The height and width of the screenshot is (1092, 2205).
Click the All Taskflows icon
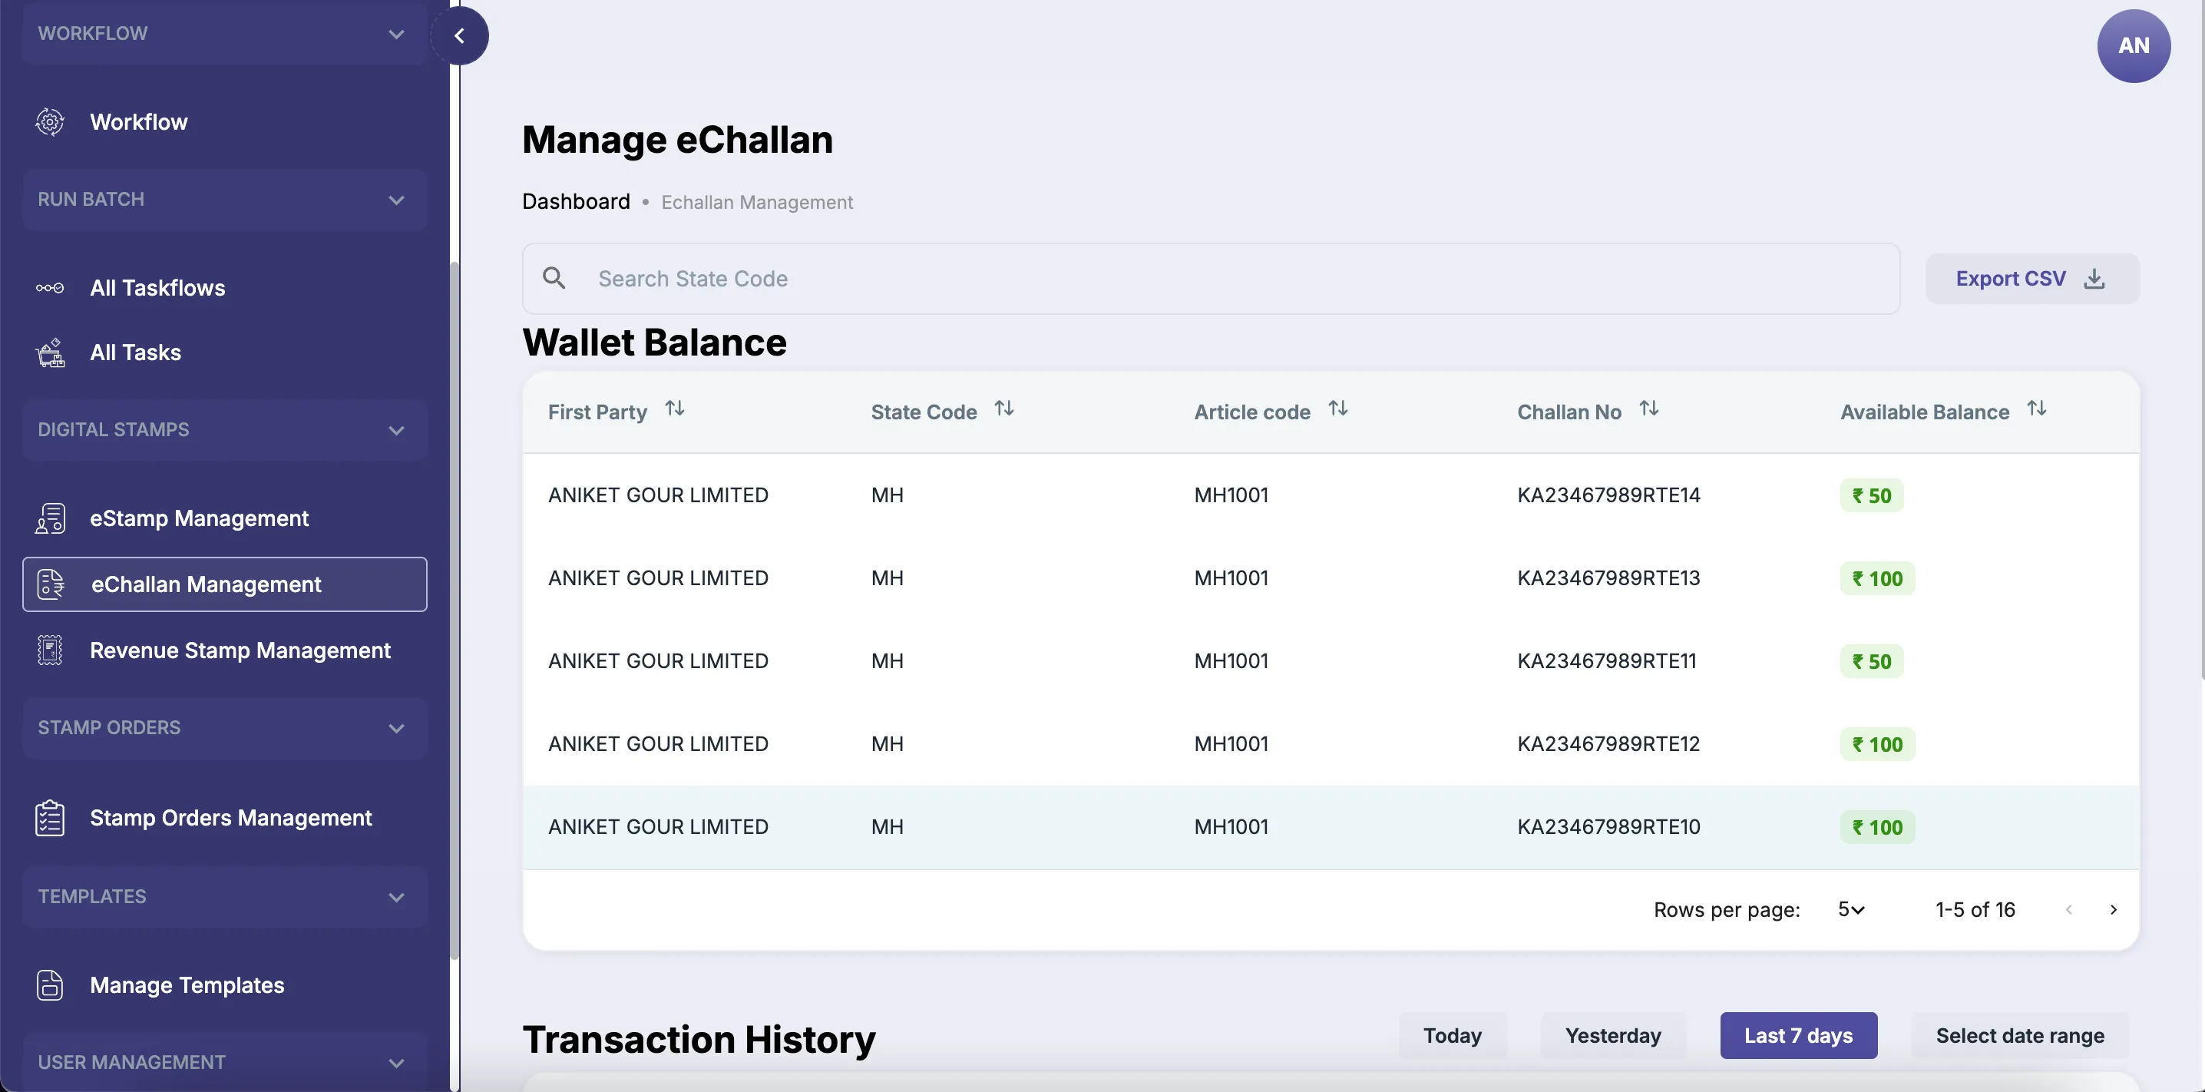pyautogui.click(x=50, y=288)
